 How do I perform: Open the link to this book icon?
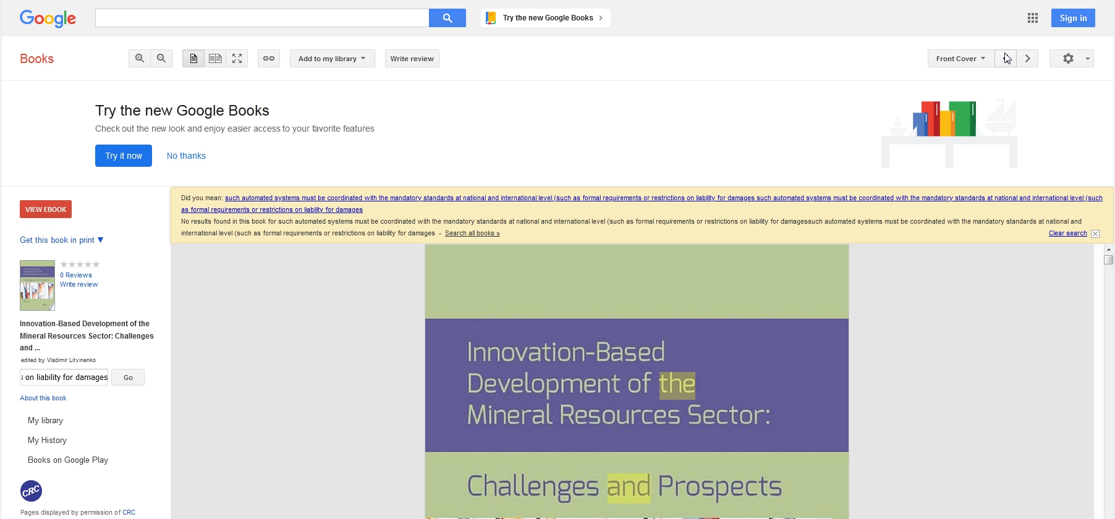pos(269,58)
